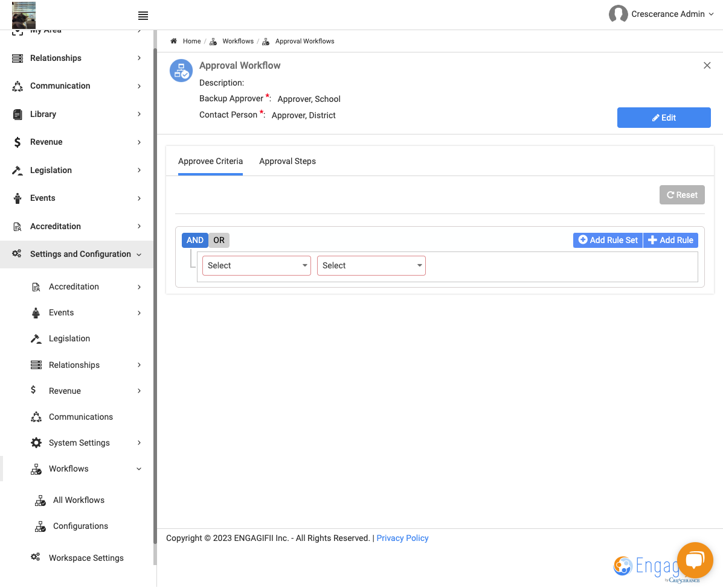This screenshot has width=723, height=588.
Task: Switch to the Approval Steps tab
Action: tap(288, 162)
